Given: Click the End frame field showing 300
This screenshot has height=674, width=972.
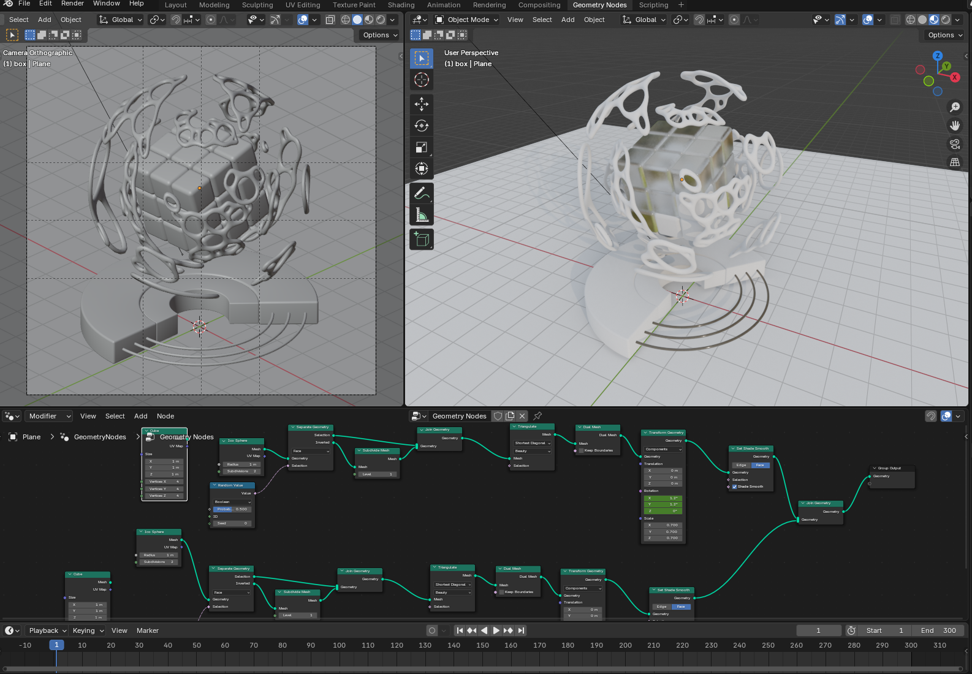Looking at the screenshot, I should [x=938, y=630].
